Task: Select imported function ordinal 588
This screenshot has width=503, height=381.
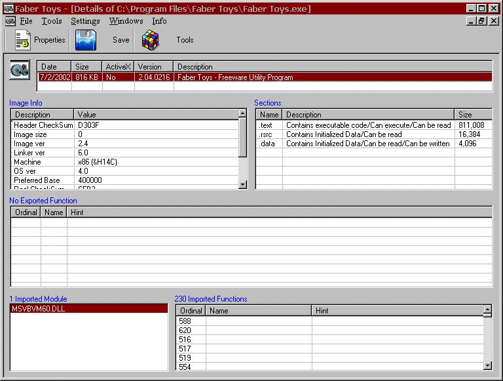Action: click(330, 321)
